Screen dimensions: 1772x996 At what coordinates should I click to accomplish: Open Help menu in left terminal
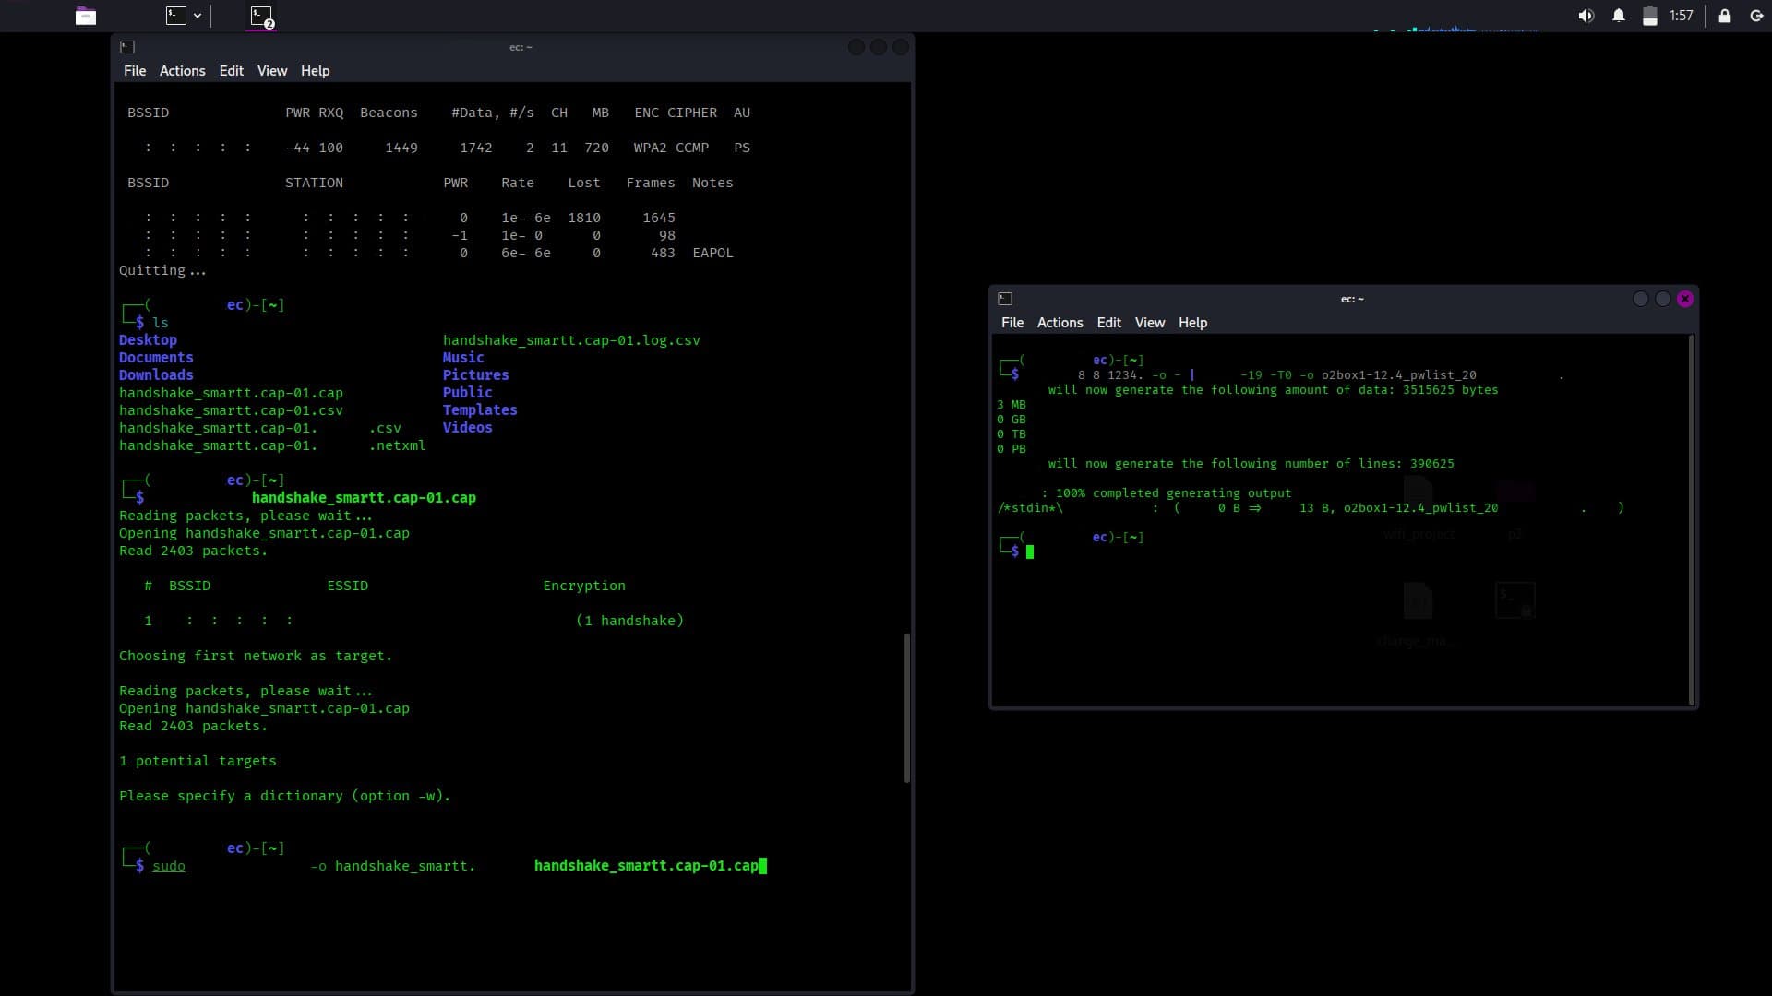click(x=315, y=71)
